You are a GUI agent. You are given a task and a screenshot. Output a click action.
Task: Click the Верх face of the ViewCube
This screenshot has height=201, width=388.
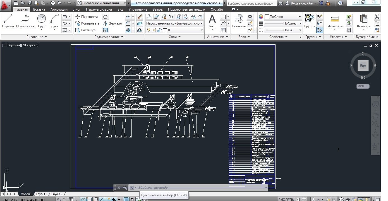tap(363, 66)
